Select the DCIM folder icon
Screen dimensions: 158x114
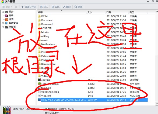point(39,16)
